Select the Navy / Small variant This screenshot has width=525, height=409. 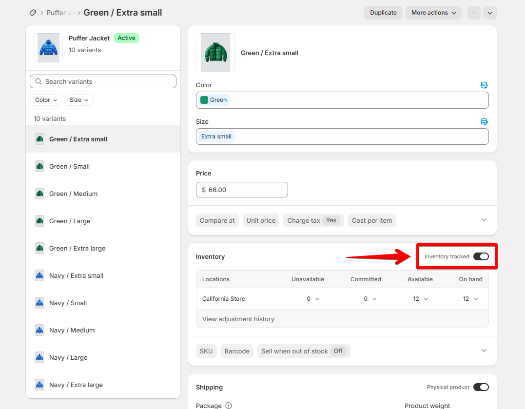103,303
